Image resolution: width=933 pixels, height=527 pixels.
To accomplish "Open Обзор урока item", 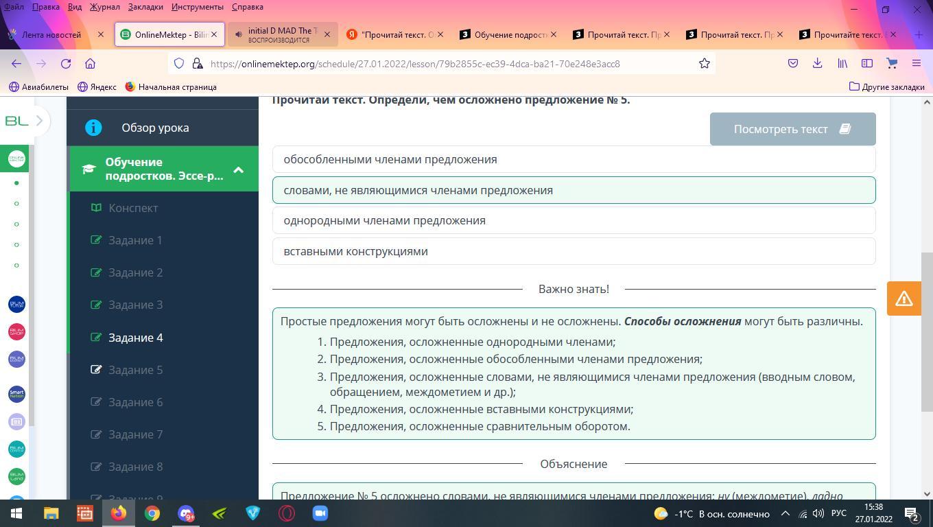I will [155, 128].
